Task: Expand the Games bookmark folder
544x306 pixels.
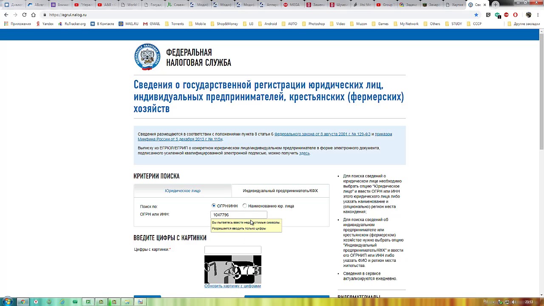Action: coord(380,24)
